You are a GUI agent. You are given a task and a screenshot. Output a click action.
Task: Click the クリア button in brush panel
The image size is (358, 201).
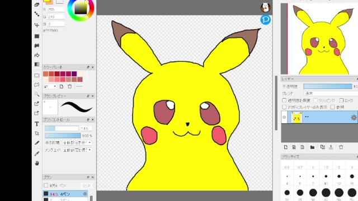(x=86, y=185)
